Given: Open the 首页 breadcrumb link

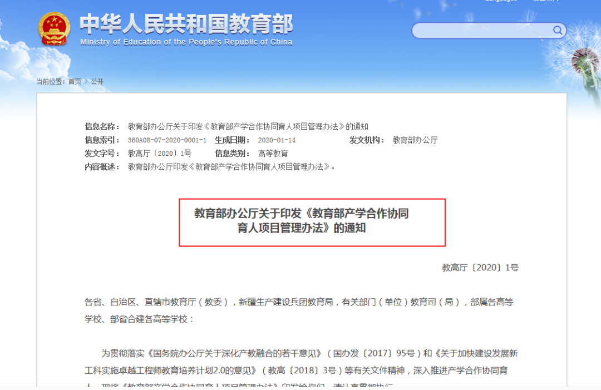Looking at the screenshot, I should point(75,82).
